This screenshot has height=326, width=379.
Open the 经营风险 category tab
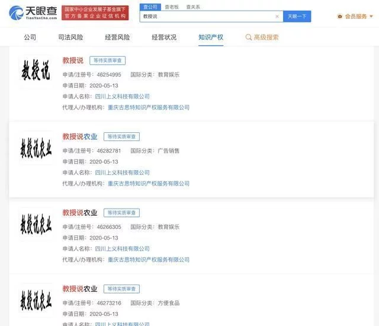coord(117,37)
